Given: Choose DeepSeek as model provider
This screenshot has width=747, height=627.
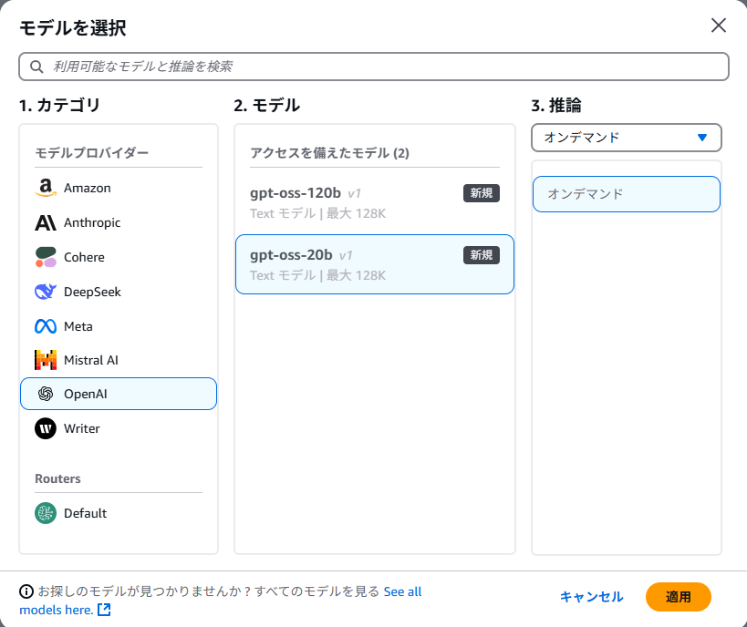Looking at the screenshot, I should click(x=92, y=292).
